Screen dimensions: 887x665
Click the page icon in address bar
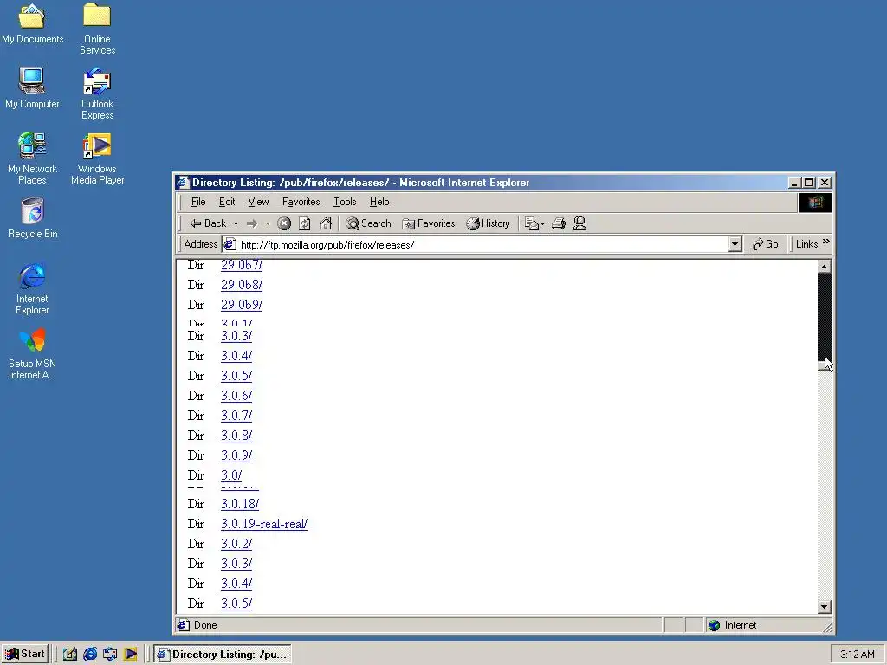click(x=230, y=244)
